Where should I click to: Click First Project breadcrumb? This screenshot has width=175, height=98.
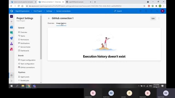pyautogui.click(x=38, y=11)
